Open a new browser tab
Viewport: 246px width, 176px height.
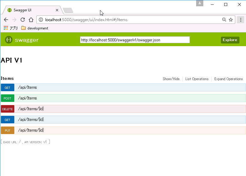(68, 10)
